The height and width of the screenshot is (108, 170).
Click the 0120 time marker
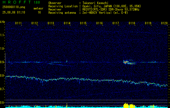pos(164,23)
